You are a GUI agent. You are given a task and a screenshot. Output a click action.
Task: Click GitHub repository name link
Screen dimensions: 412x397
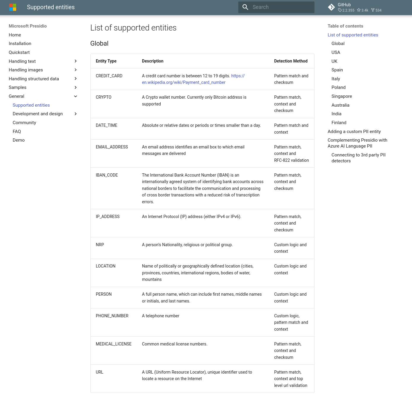[344, 5]
